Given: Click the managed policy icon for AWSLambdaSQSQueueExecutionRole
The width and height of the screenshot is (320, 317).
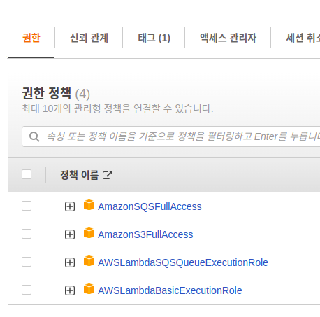Looking at the screenshot, I should [89, 261].
